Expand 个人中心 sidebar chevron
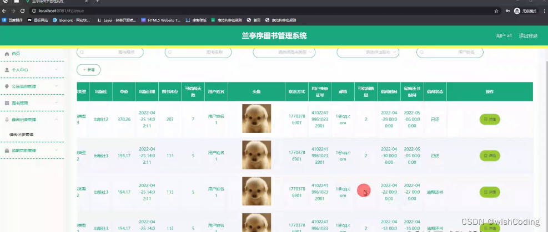The width and height of the screenshot is (548, 232). (x=56, y=70)
